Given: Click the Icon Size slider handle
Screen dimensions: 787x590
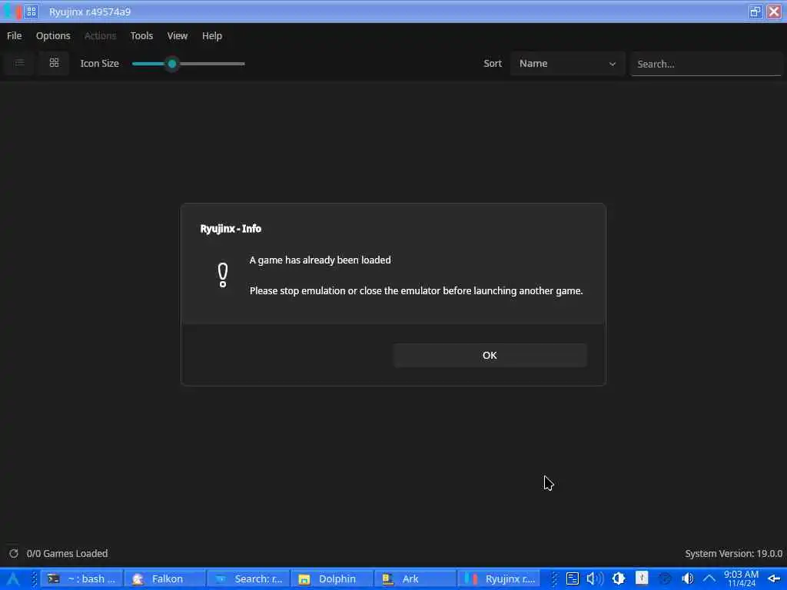Looking at the screenshot, I should point(172,64).
